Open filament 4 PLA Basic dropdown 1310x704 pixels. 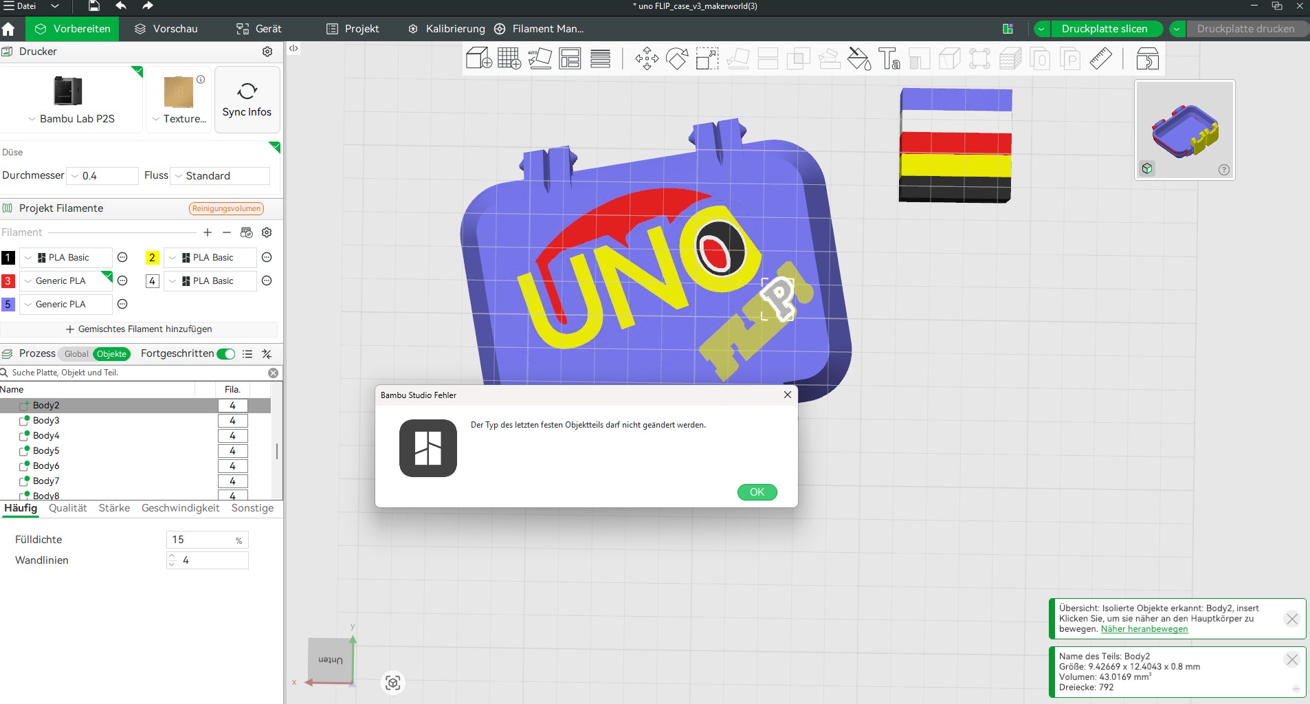click(210, 280)
